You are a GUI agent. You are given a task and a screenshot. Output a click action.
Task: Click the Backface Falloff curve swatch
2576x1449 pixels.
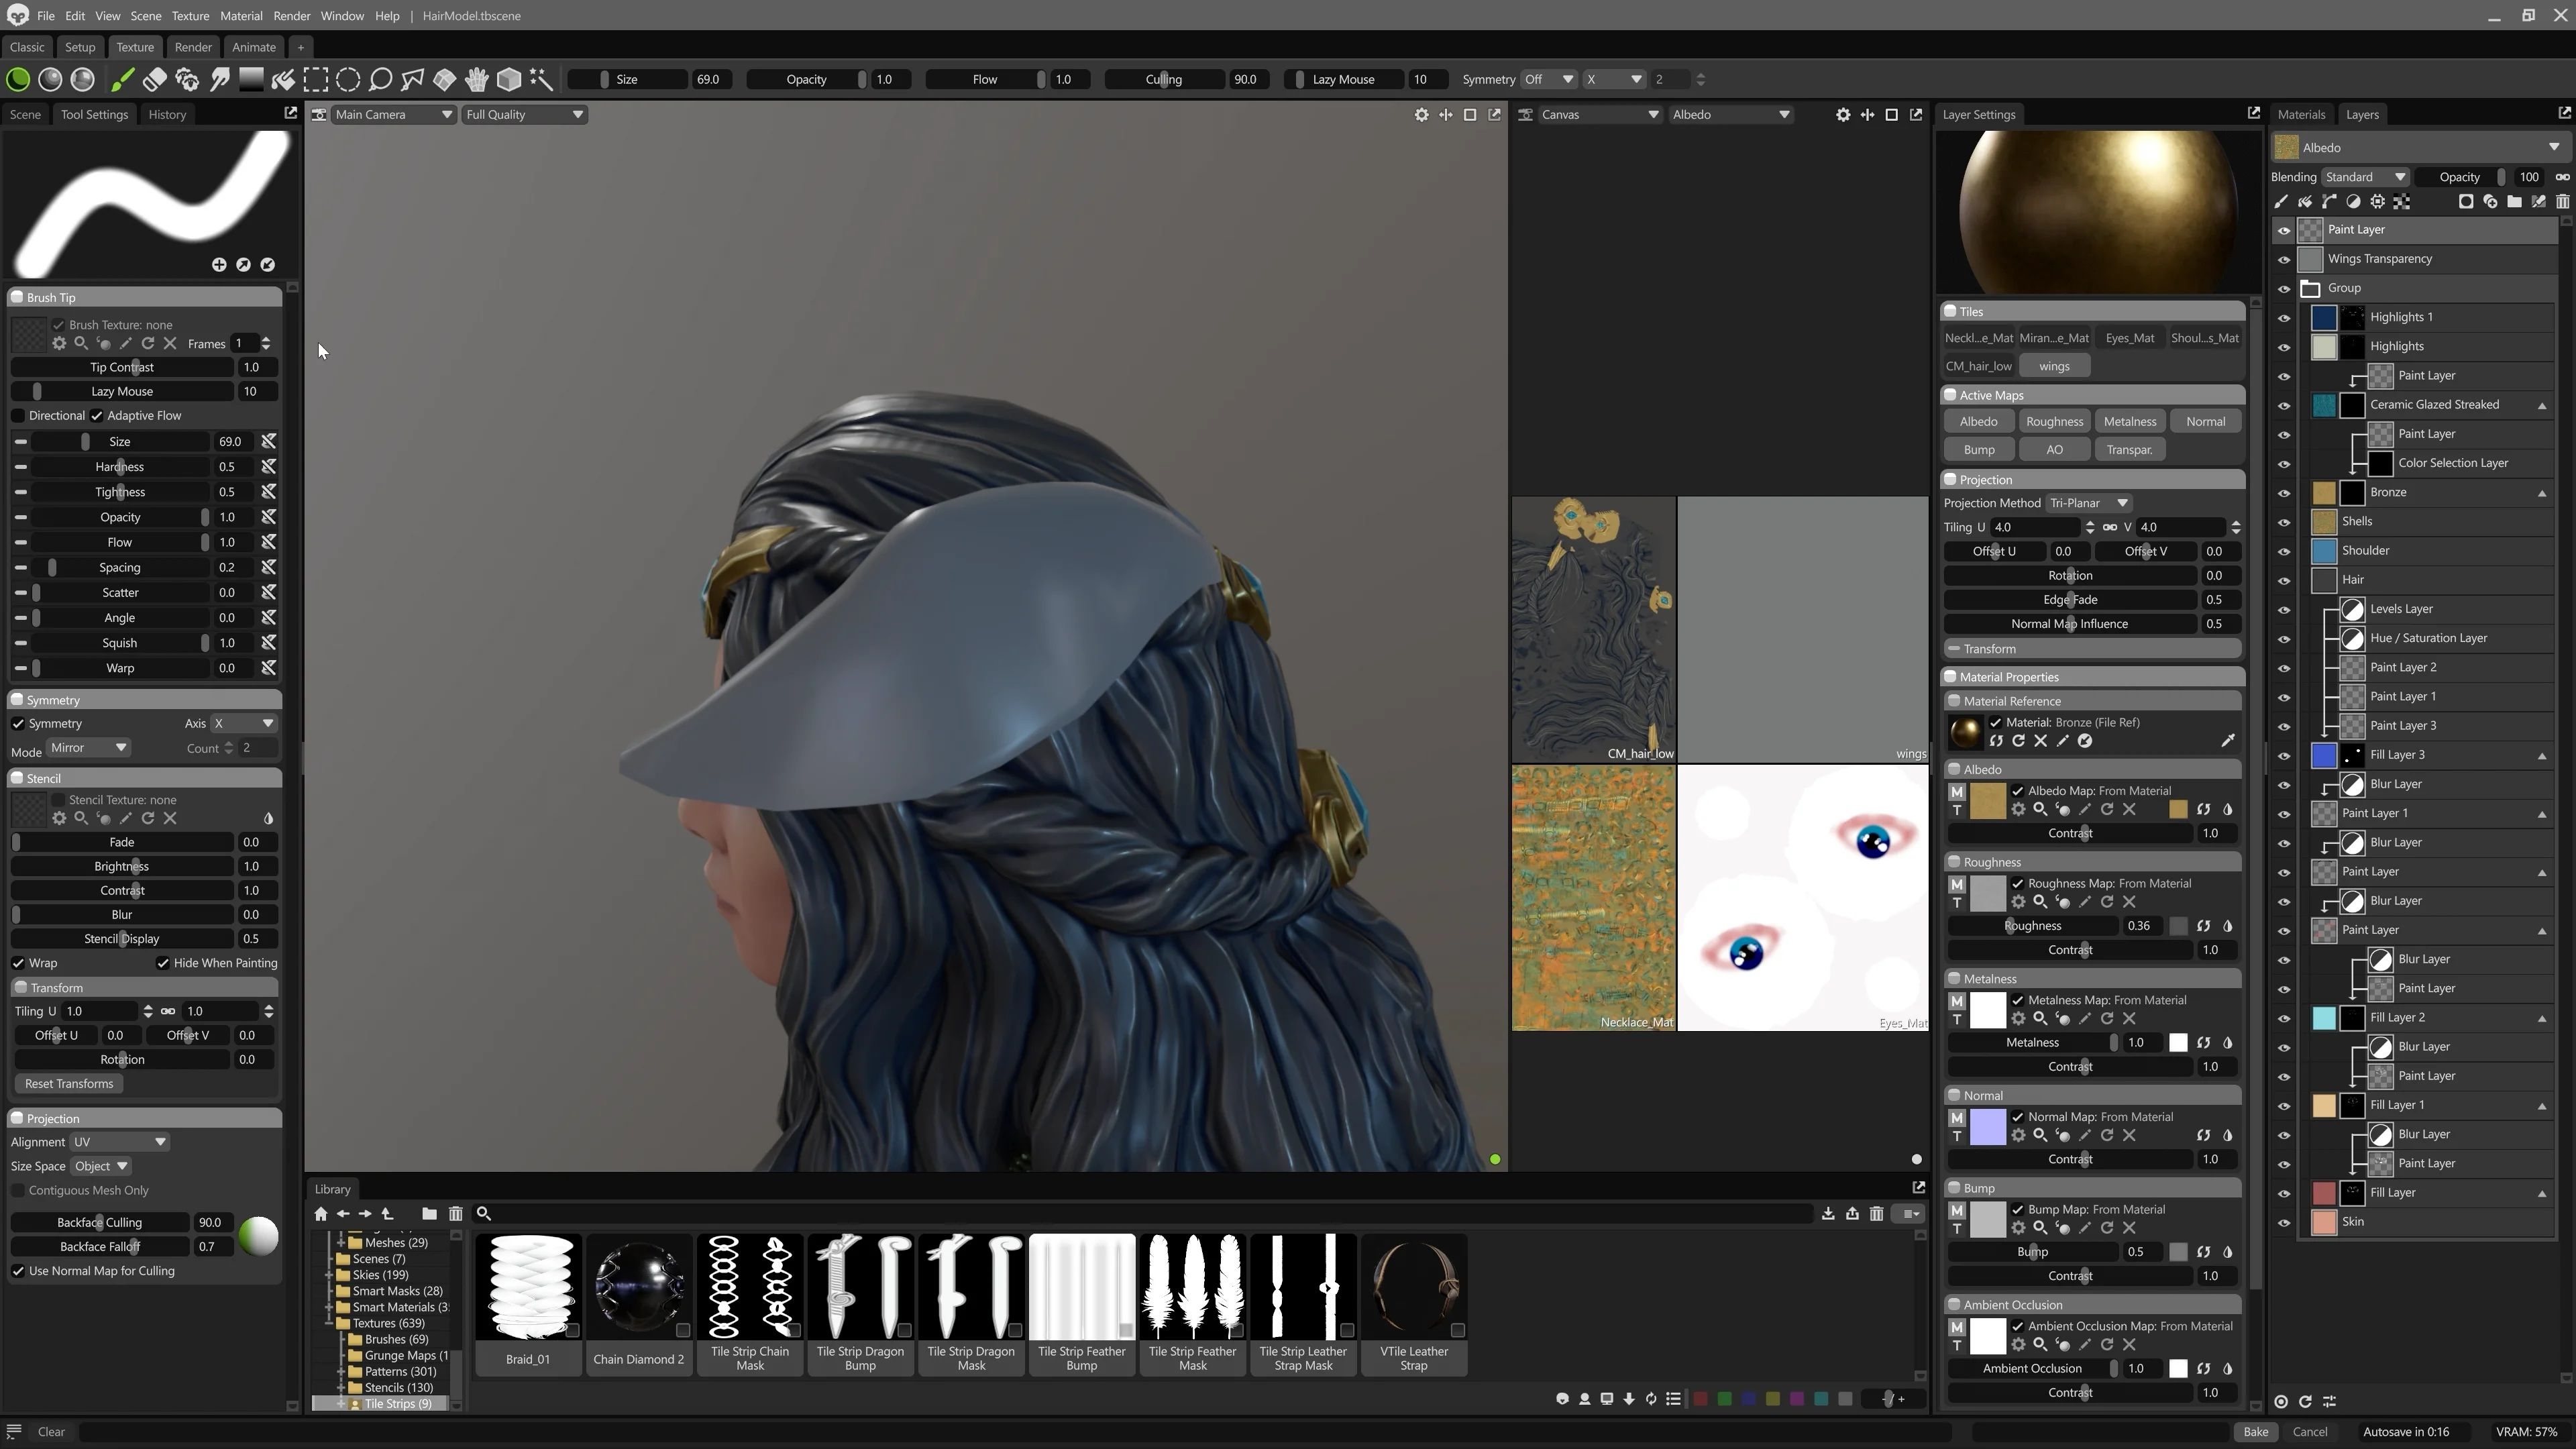point(259,1236)
